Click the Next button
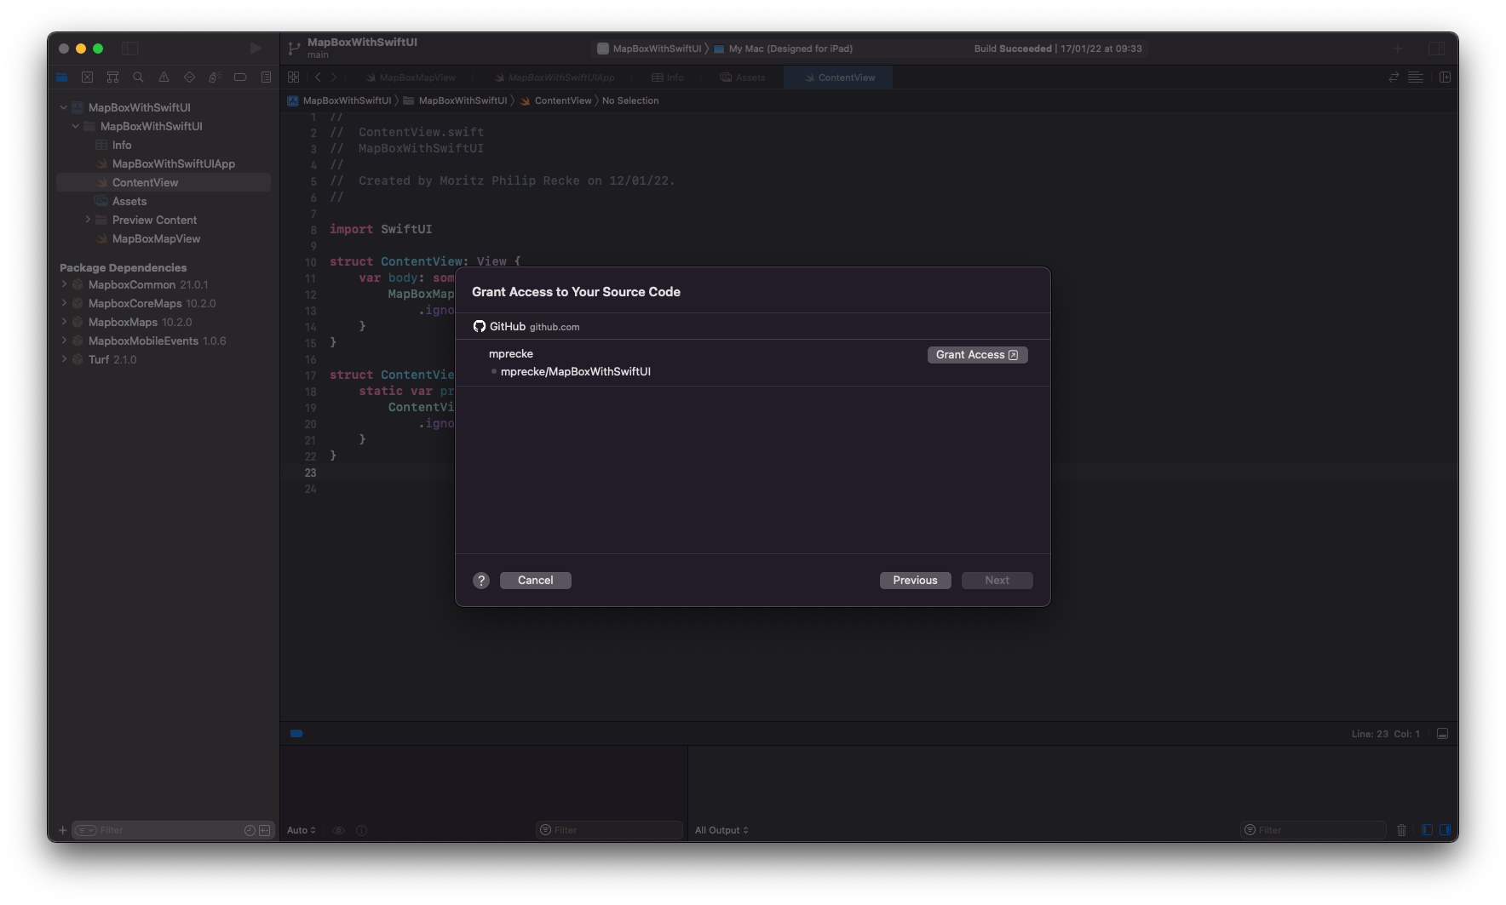1506x905 pixels. tap(997, 581)
